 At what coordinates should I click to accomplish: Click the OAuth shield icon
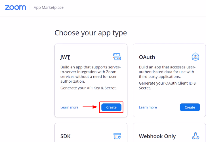click(x=196, y=57)
